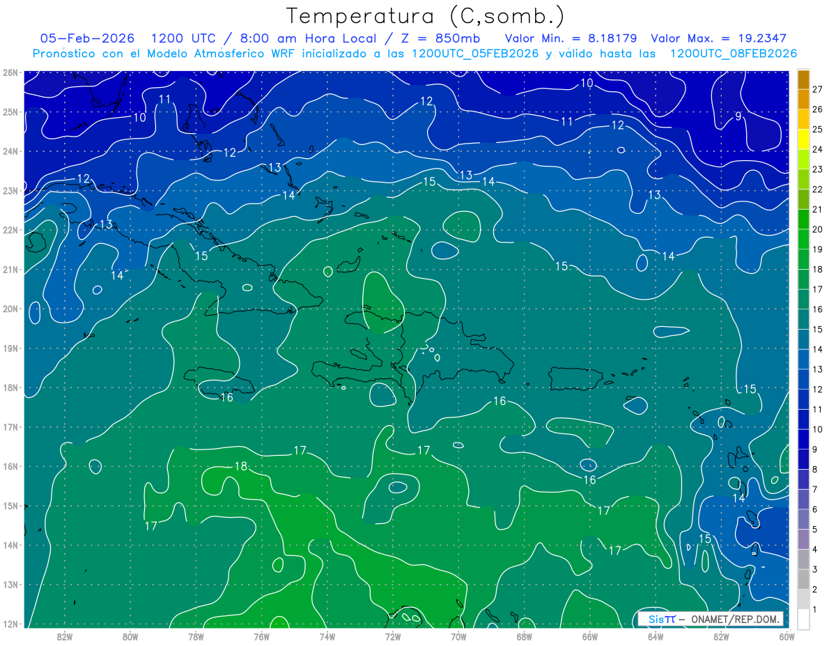The width and height of the screenshot is (836, 646).
Task: Click the color bar label "1"
Action: click(815, 610)
